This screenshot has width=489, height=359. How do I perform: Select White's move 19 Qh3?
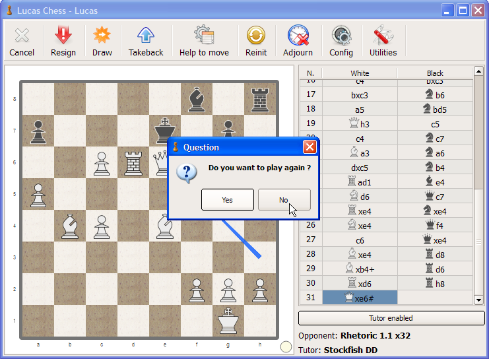coord(360,124)
